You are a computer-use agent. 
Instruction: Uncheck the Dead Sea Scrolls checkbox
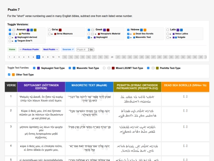pyautogui.click(x=128, y=34)
